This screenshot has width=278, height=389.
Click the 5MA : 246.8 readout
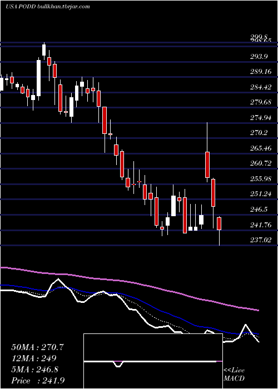tap(34, 370)
